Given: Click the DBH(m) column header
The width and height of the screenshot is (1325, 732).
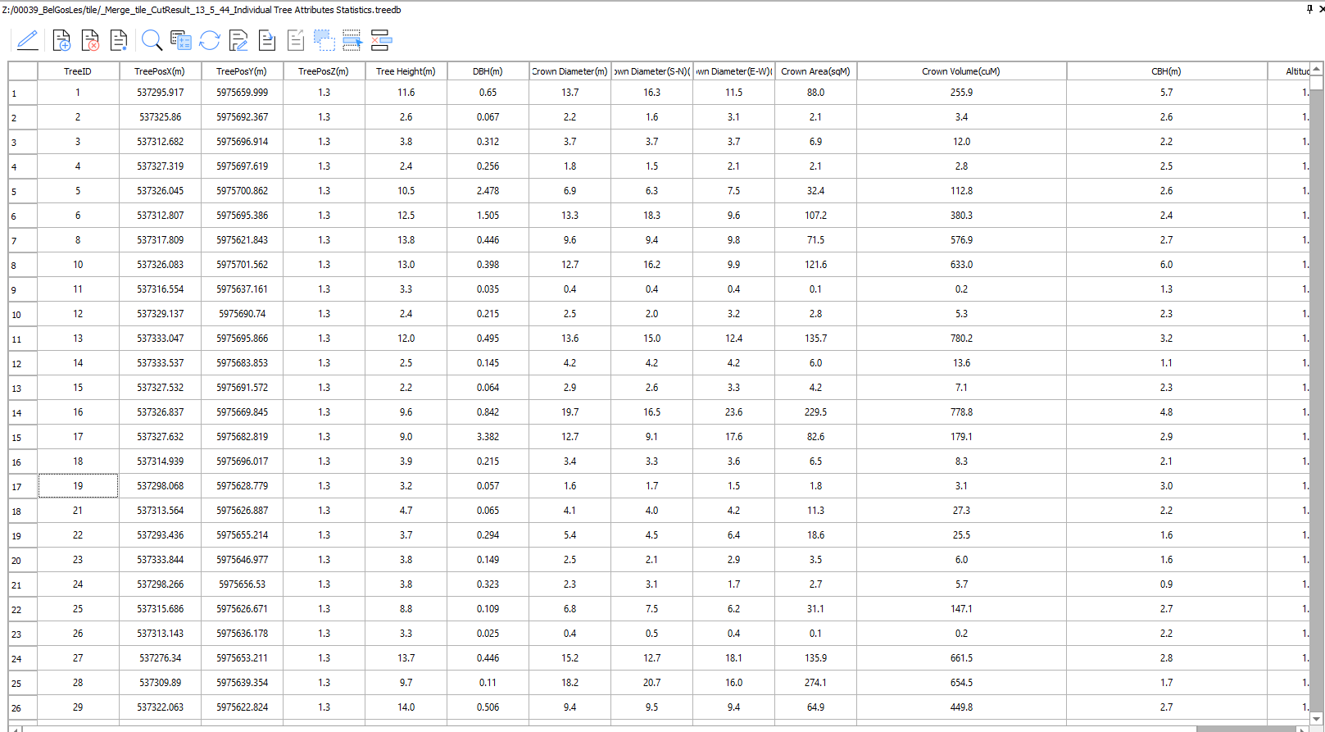Looking at the screenshot, I should pyautogui.click(x=488, y=71).
